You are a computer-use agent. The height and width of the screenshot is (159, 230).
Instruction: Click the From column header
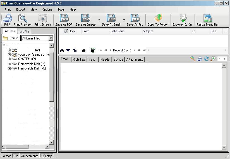tap(95, 31)
